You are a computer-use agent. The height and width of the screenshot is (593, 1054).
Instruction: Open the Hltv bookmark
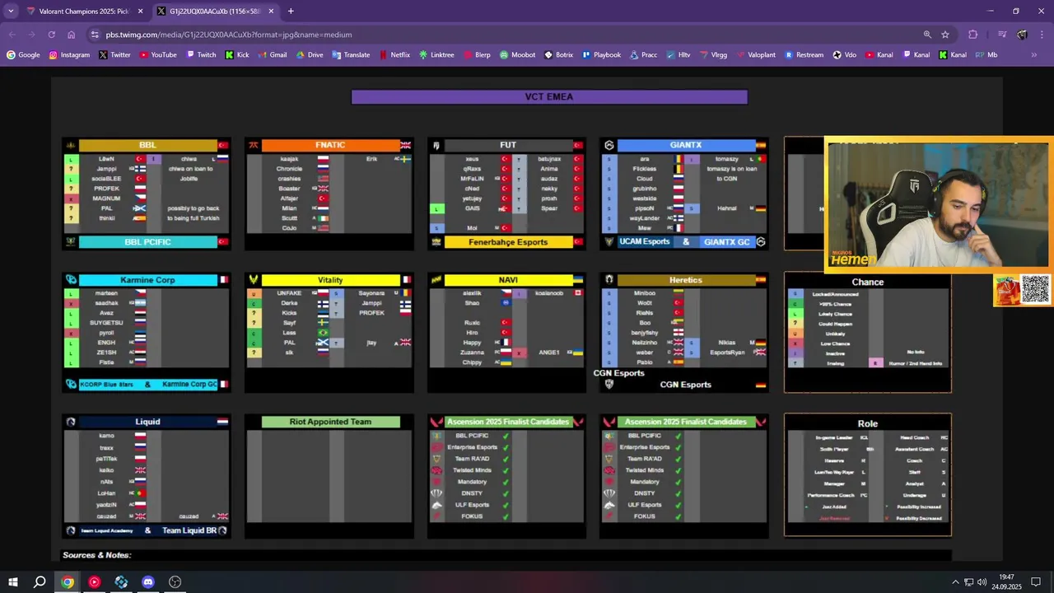click(x=678, y=55)
